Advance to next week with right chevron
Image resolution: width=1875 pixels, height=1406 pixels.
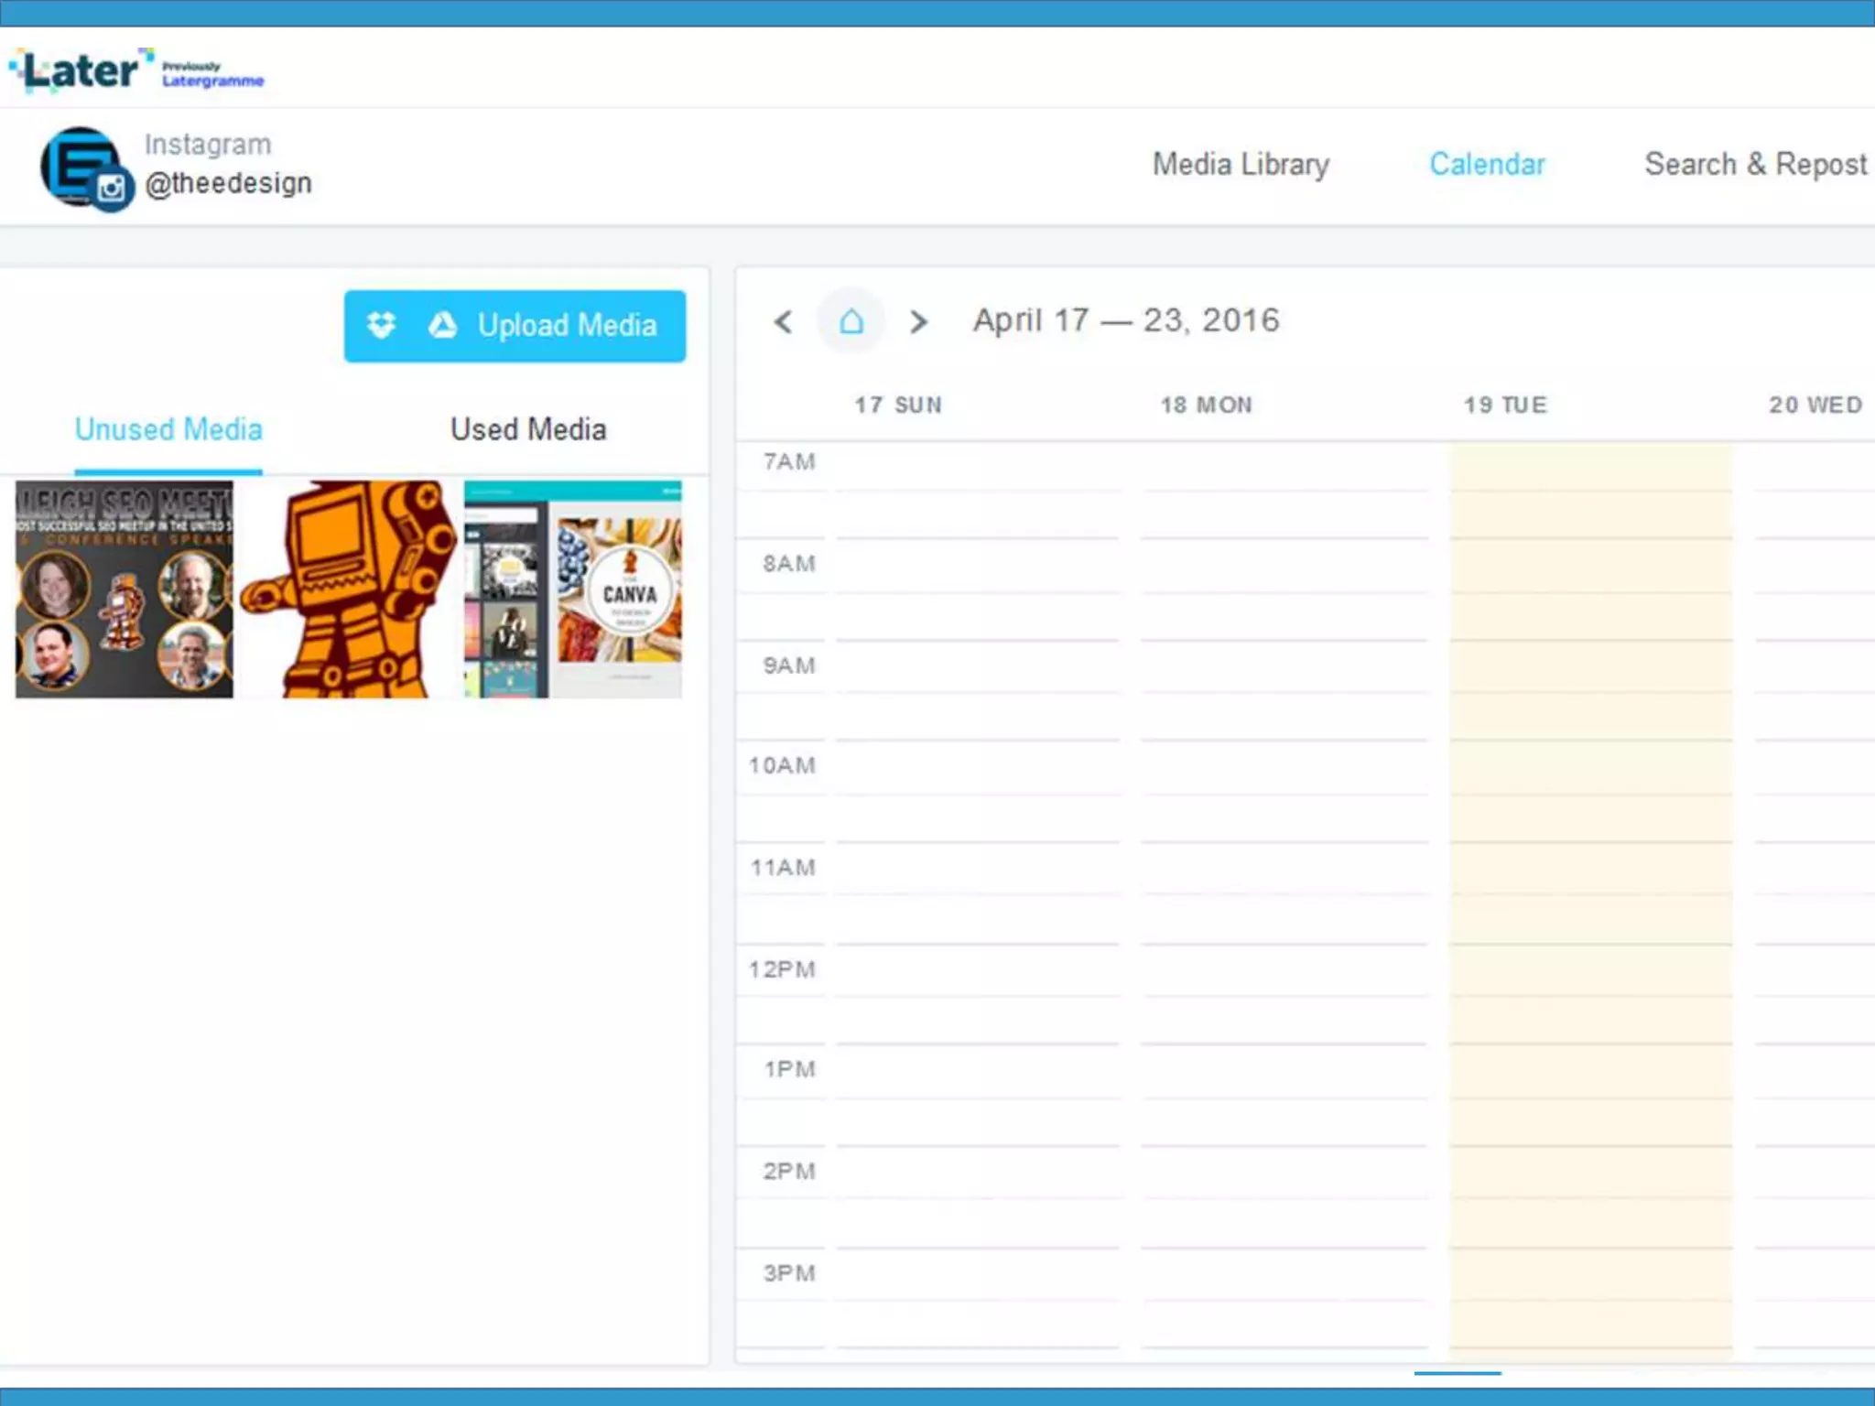[x=918, y=321]
